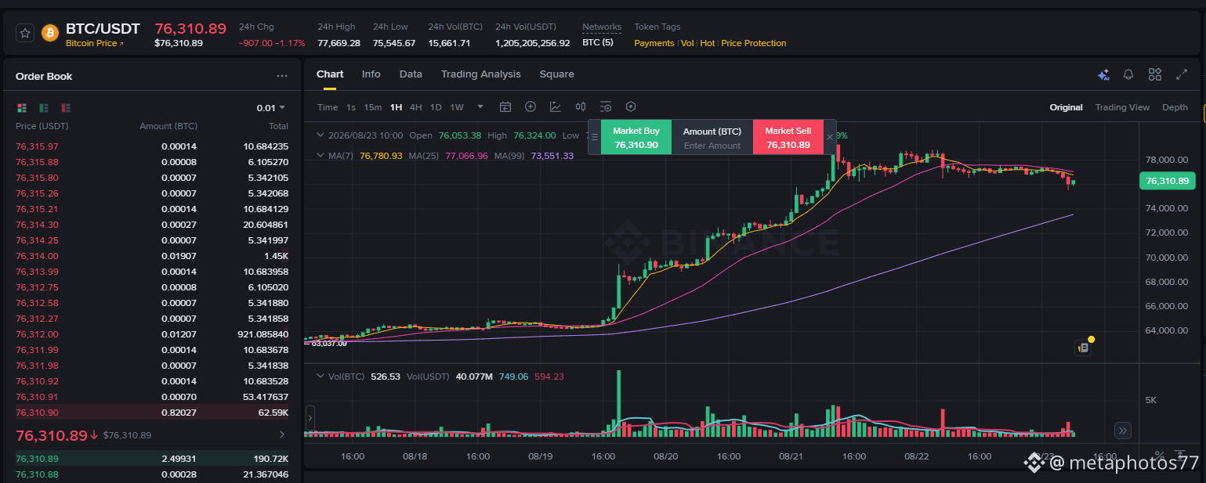This screenshot has width=1206, height=483.
Task: Click the hexagon icon in chart toolbar
Action: tap(631, 107)
